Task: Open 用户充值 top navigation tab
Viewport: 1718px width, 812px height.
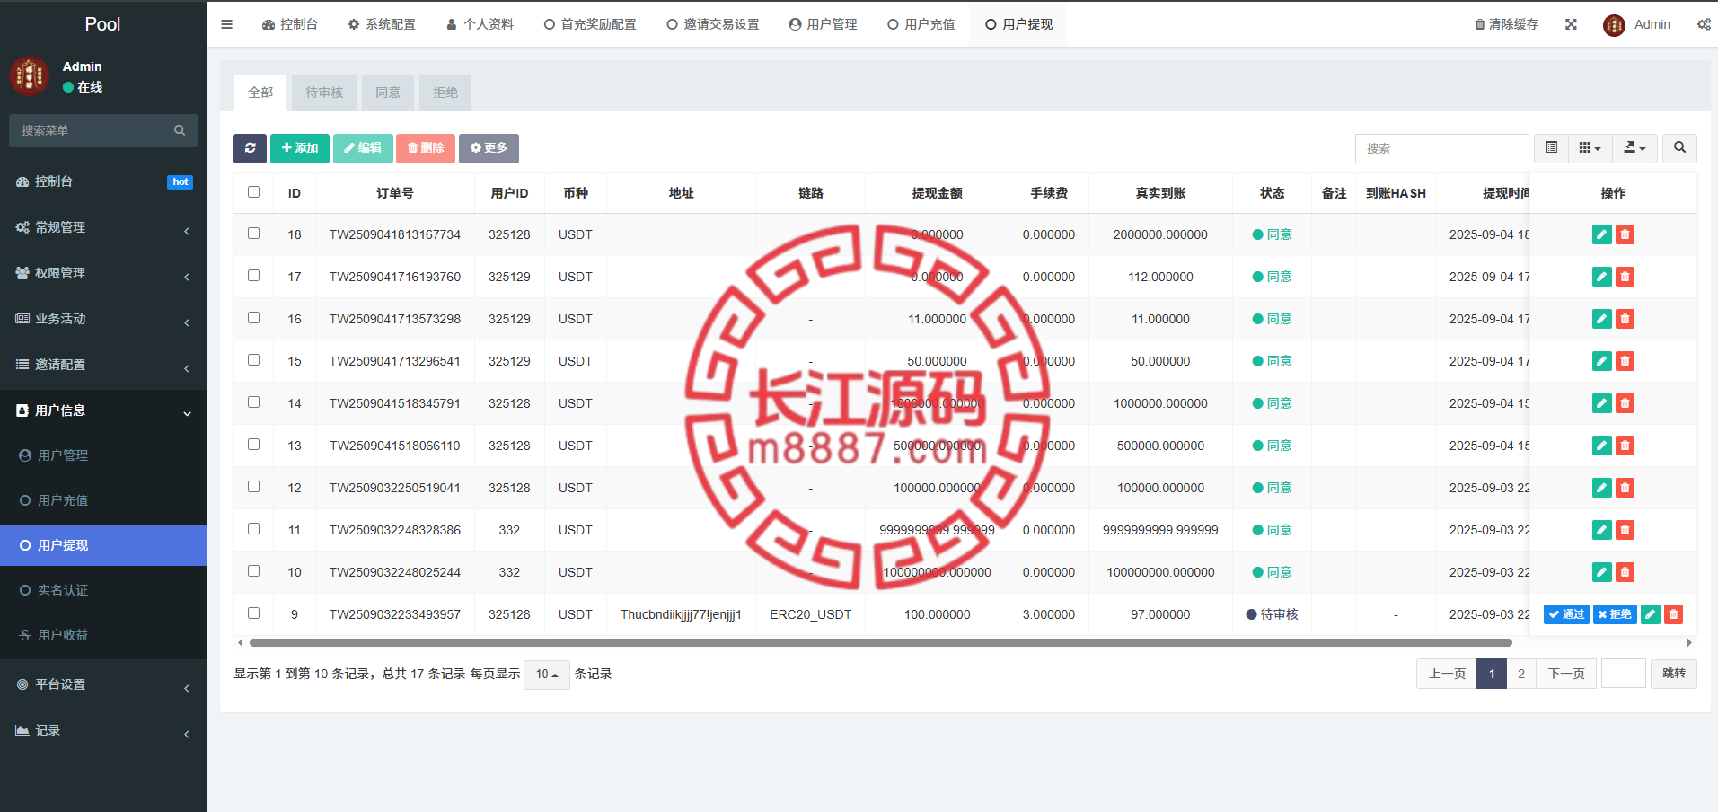Action: [x=921, y=24]
